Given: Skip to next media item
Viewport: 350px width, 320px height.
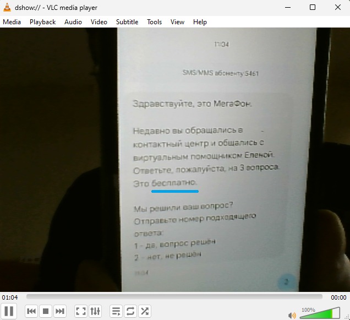Looking at the screenshot, I should (61, 311).
